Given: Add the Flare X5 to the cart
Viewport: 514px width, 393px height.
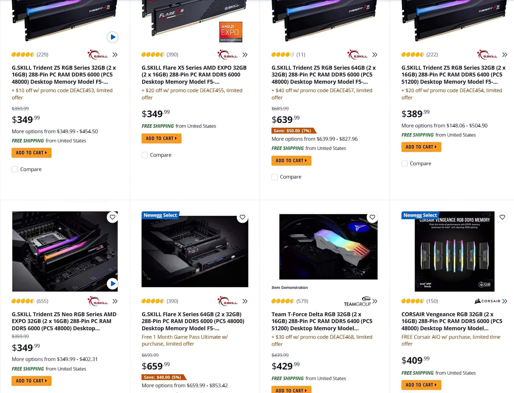Looking at the screenshot, I should pos(161,138).
